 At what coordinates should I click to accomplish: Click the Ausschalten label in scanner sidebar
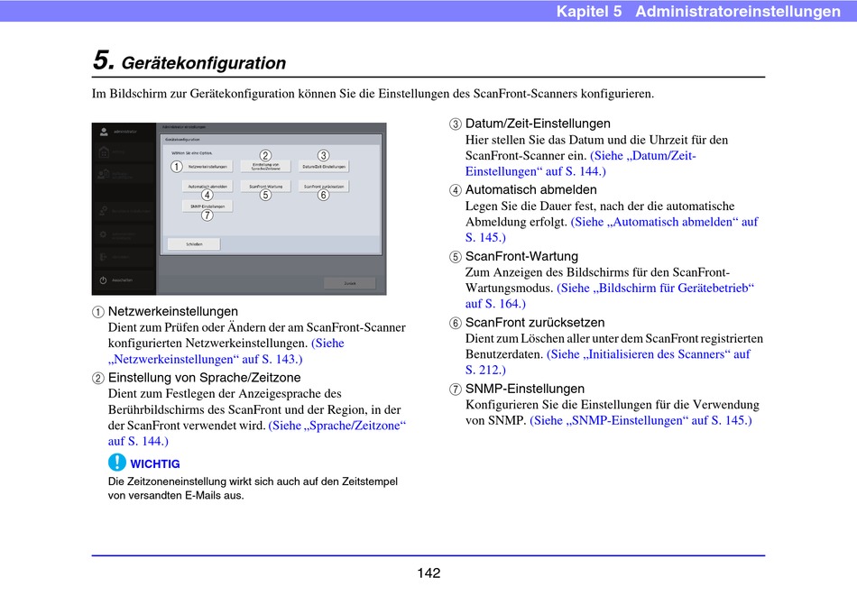(123, 280)
